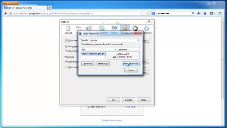Click the magnifier search icon

click(x=193, y=14)
